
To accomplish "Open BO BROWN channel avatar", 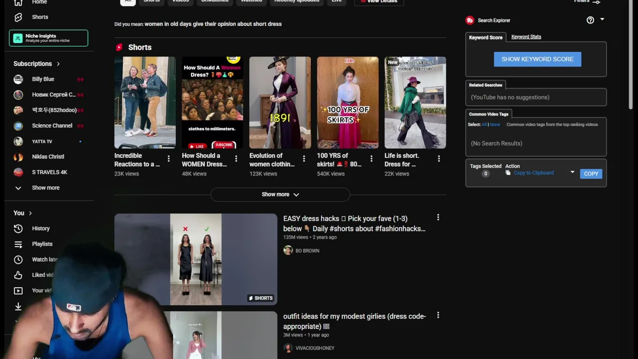I will (x=288, y=250).
